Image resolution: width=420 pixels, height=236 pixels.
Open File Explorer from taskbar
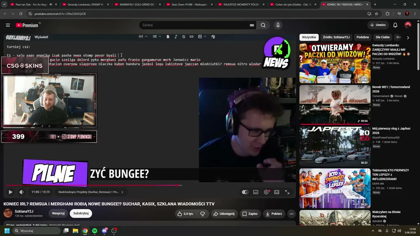coord(75,231)
